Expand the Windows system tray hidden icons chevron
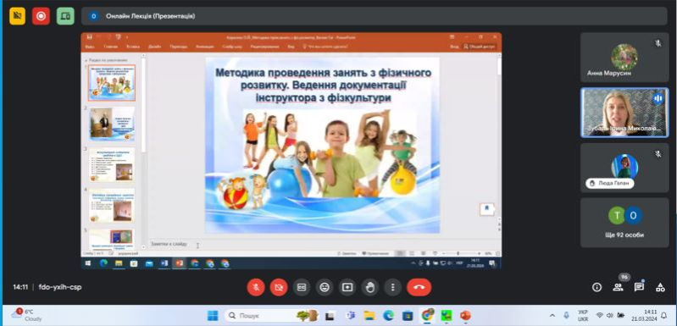Viewport: 677px width, 326px height. (552, 315)
